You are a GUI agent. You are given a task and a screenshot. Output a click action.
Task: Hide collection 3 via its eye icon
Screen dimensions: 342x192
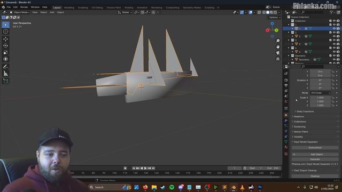click(334, 40)
